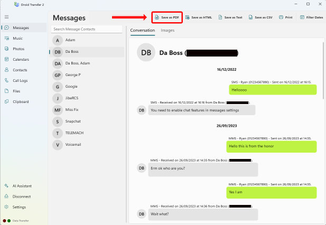The height and width of the screenshot is (225, 326).
Task: Click the Save as PDF icon
Action: click(157, 17)
